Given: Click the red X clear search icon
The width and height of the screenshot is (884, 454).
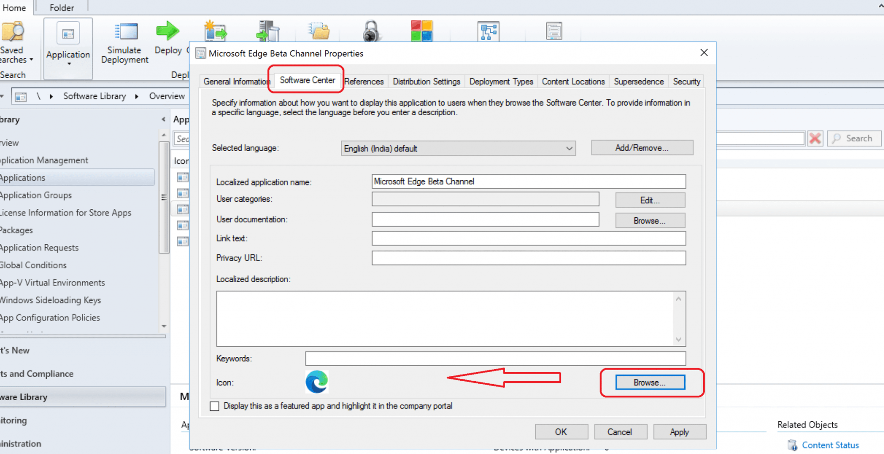Looking at the screenshot, I should 815,139.
